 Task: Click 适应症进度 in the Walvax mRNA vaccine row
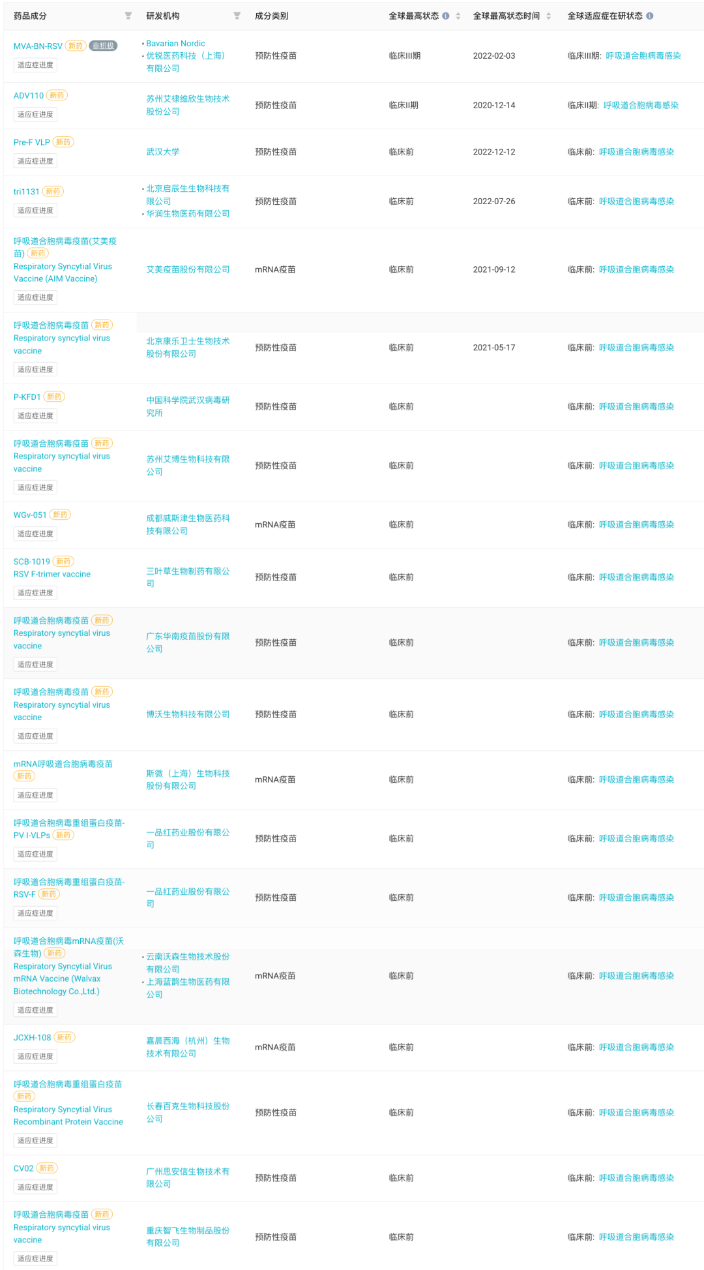tap(35, 1010)
